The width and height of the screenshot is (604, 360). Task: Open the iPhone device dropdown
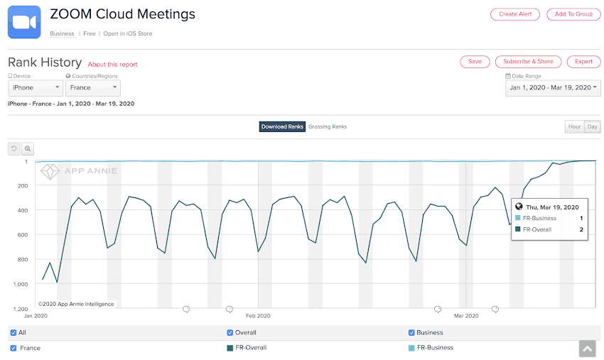(x=36, y=88)
